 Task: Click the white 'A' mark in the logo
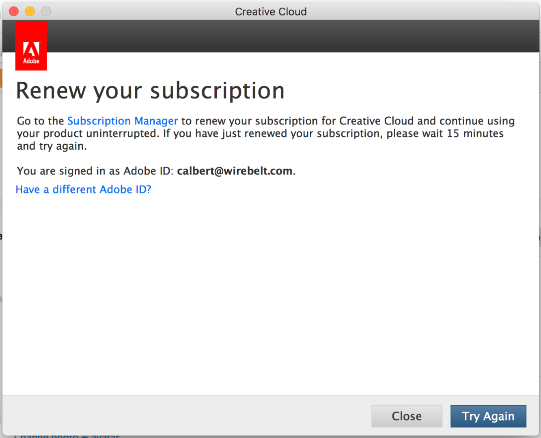coord(31,49)
